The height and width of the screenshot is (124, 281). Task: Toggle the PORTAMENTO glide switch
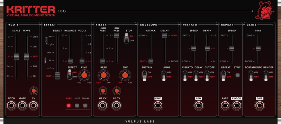pyautogui.click(x=251, y=76)
